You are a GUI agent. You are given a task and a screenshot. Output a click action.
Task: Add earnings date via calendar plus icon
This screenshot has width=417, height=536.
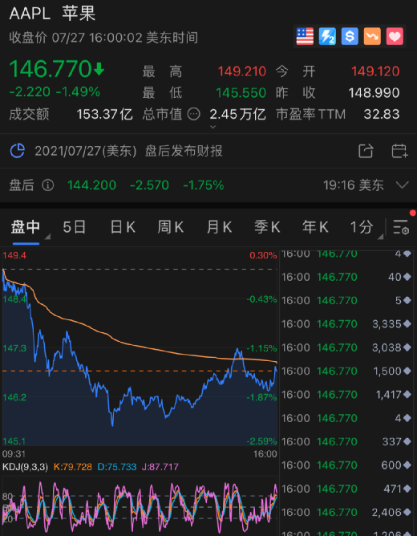tap(399, 151)
